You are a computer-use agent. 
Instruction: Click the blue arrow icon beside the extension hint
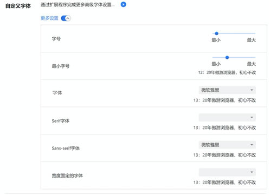124,4
